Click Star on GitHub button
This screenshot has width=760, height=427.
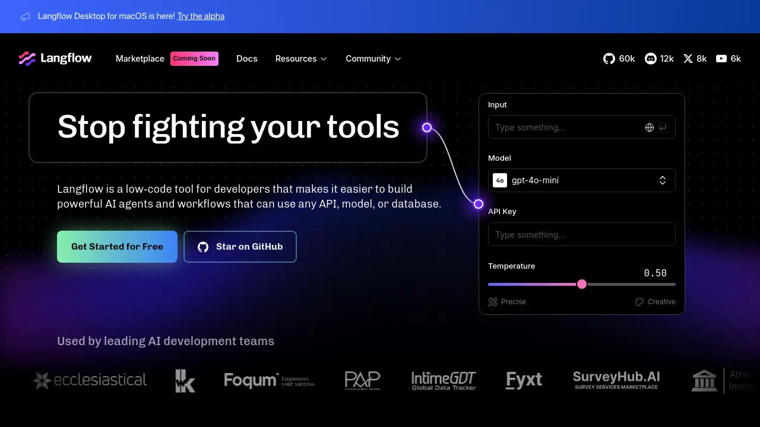click(x=240, y=247)
